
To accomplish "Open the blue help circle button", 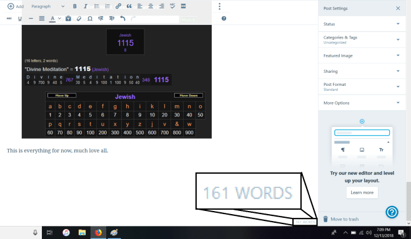I will [x=392, y=212].
